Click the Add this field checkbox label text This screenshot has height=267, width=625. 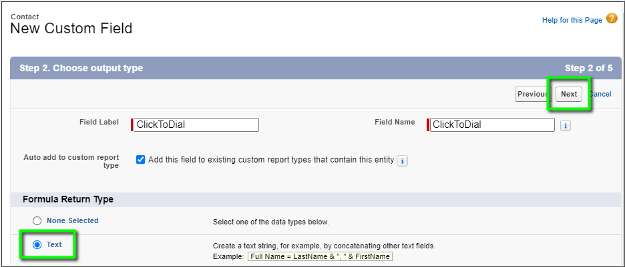(x=271, y=160)
